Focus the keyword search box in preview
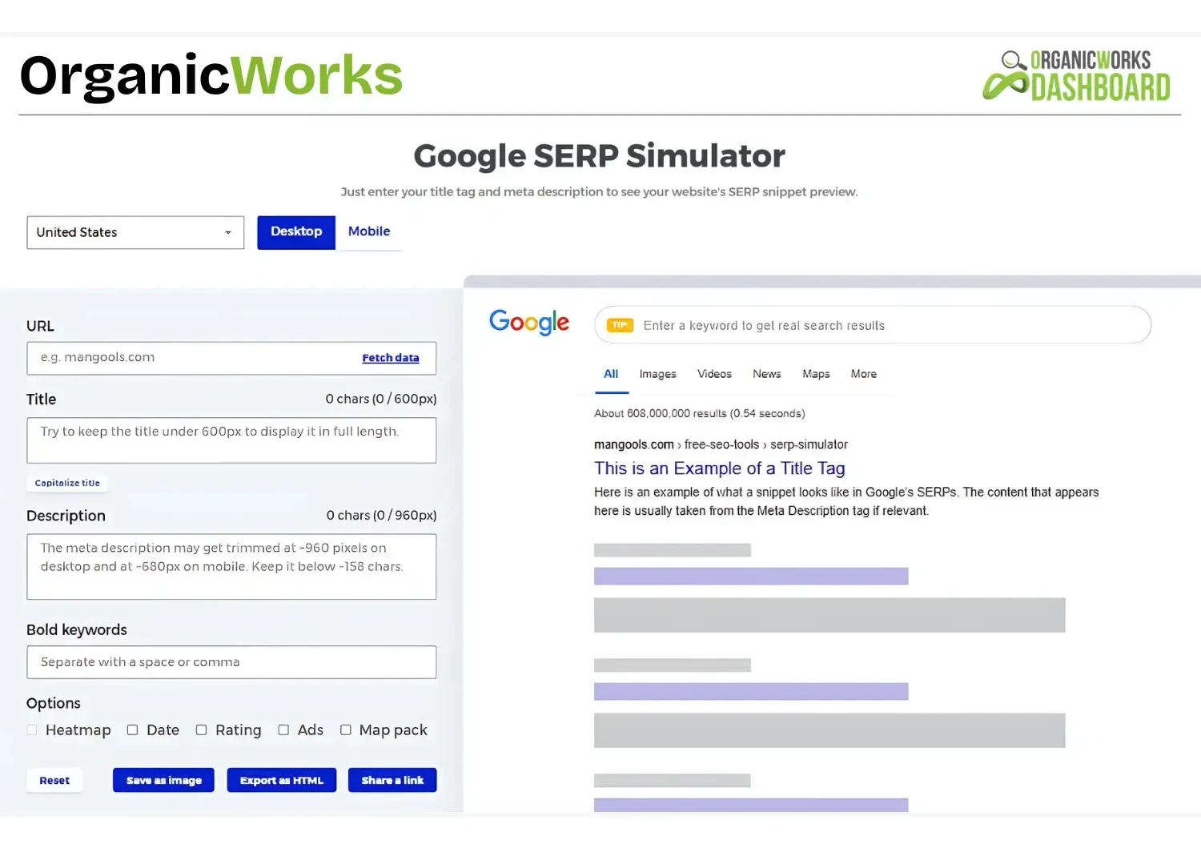Image resolution: width=1201 pixels, height=868 pixels. [873, 325]
